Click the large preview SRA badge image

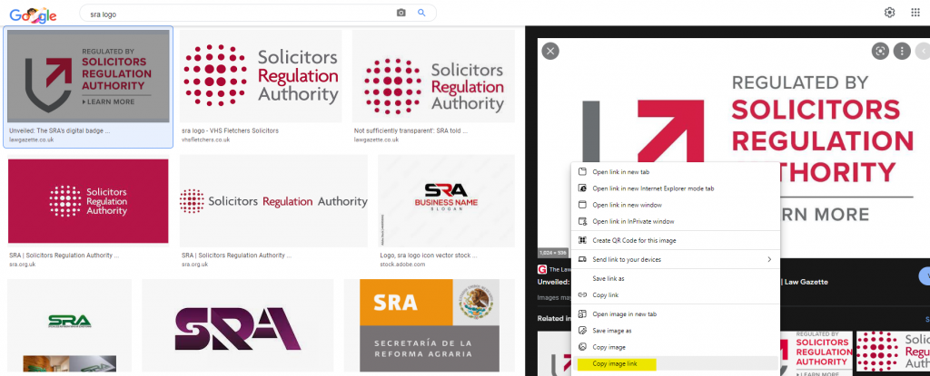pyautogui.click(x=734, y=148)
